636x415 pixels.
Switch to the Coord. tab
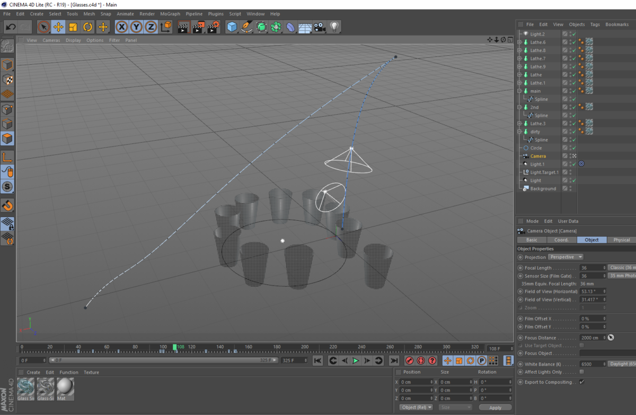click(561, 240)
